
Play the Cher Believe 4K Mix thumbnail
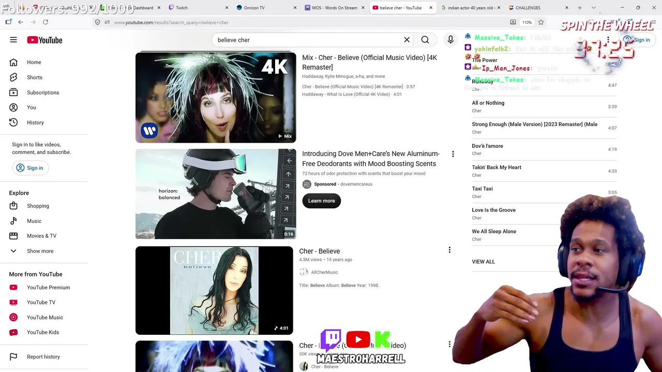coord(216,98)
